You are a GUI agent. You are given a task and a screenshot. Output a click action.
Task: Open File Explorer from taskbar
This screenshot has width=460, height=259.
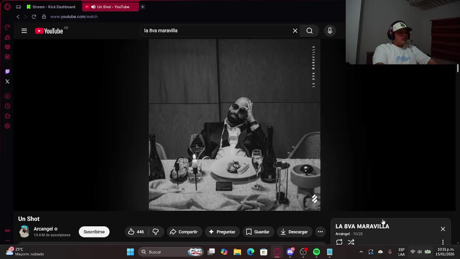237,252
